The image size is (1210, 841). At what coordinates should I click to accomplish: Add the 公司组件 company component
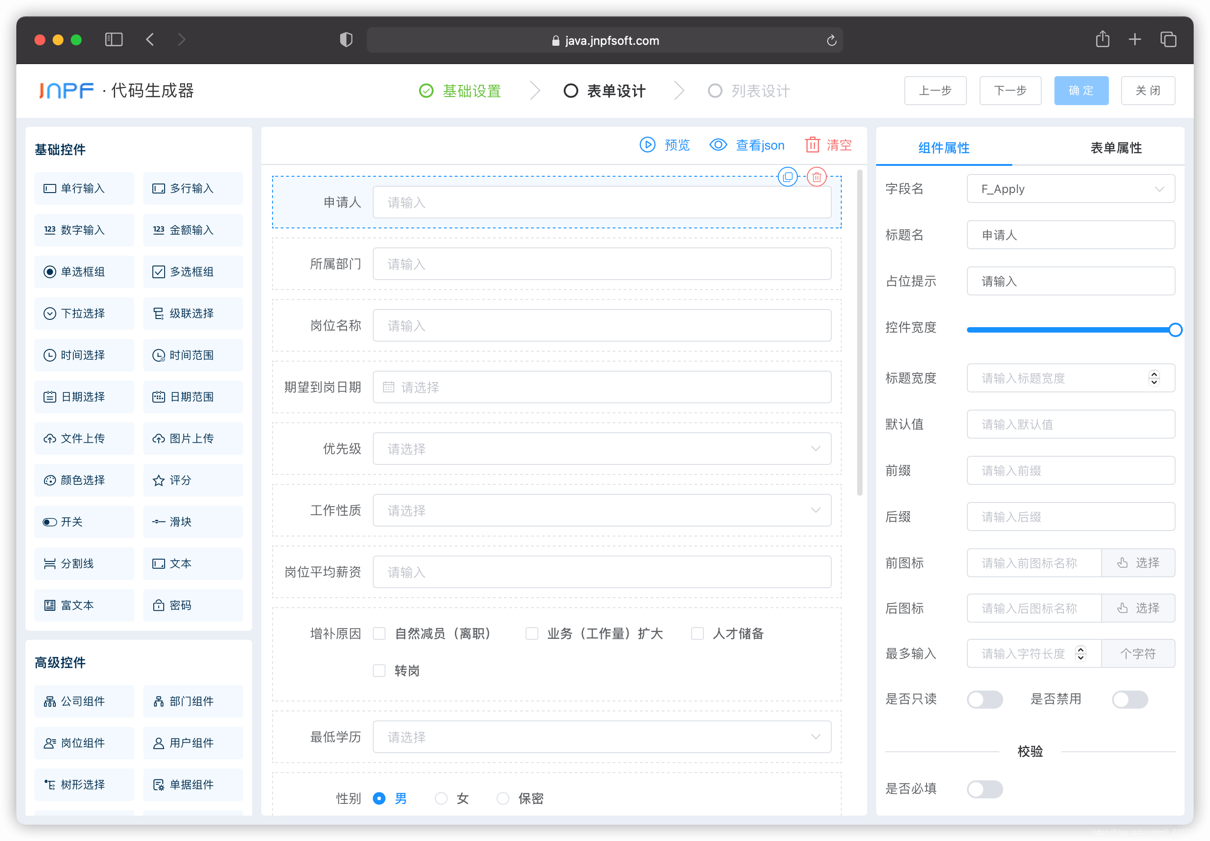[84, 701]
